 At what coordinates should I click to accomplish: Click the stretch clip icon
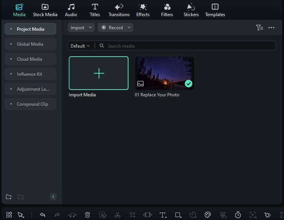[x=147, y=215]
